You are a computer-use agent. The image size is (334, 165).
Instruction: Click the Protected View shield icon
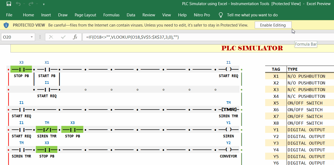pyautogui.click(x=6, y=25)
